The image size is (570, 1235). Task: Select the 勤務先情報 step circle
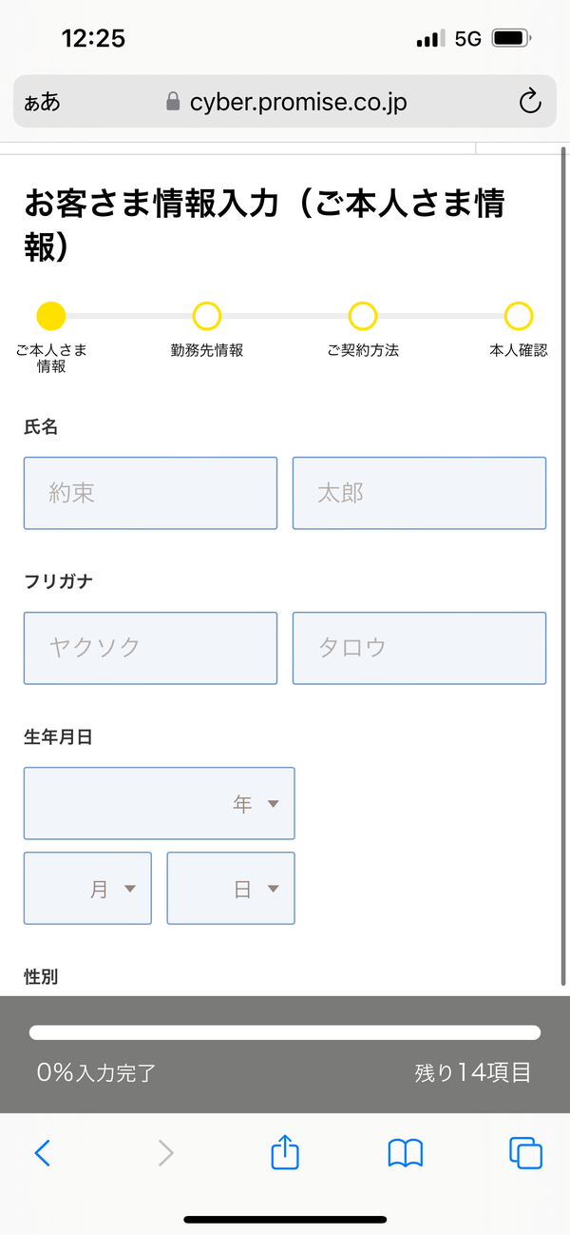point(206,316)
